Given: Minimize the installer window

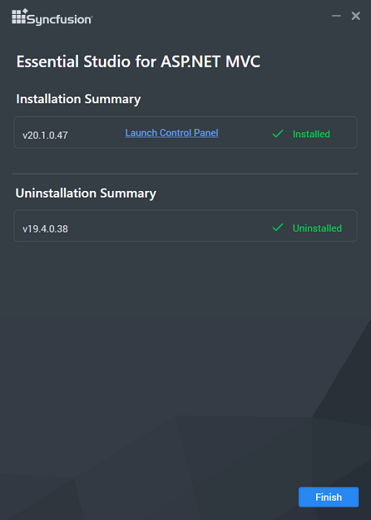Looking at the screenshot, I should [x=336, y=16].
